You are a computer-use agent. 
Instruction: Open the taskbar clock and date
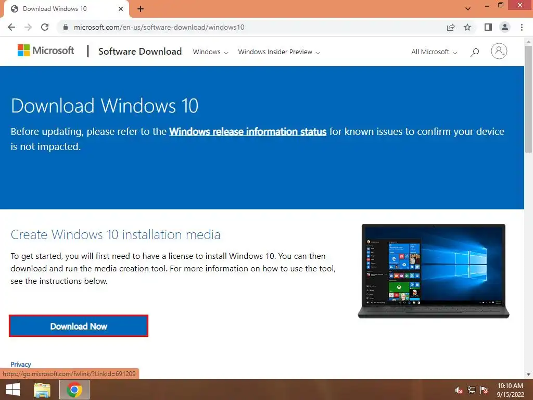tap(510, 390)
